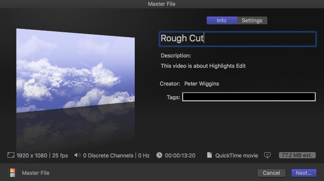Click the Description: label
324x181 pixels.
[176, 55]
